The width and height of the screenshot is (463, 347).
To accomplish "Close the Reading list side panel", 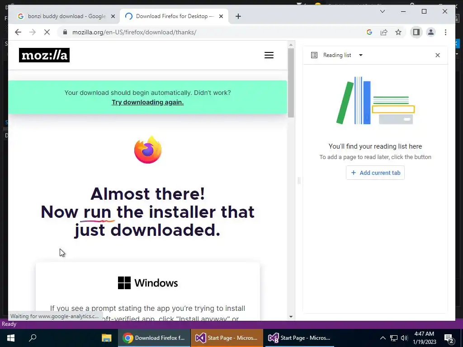I will [x=438, y=55].
